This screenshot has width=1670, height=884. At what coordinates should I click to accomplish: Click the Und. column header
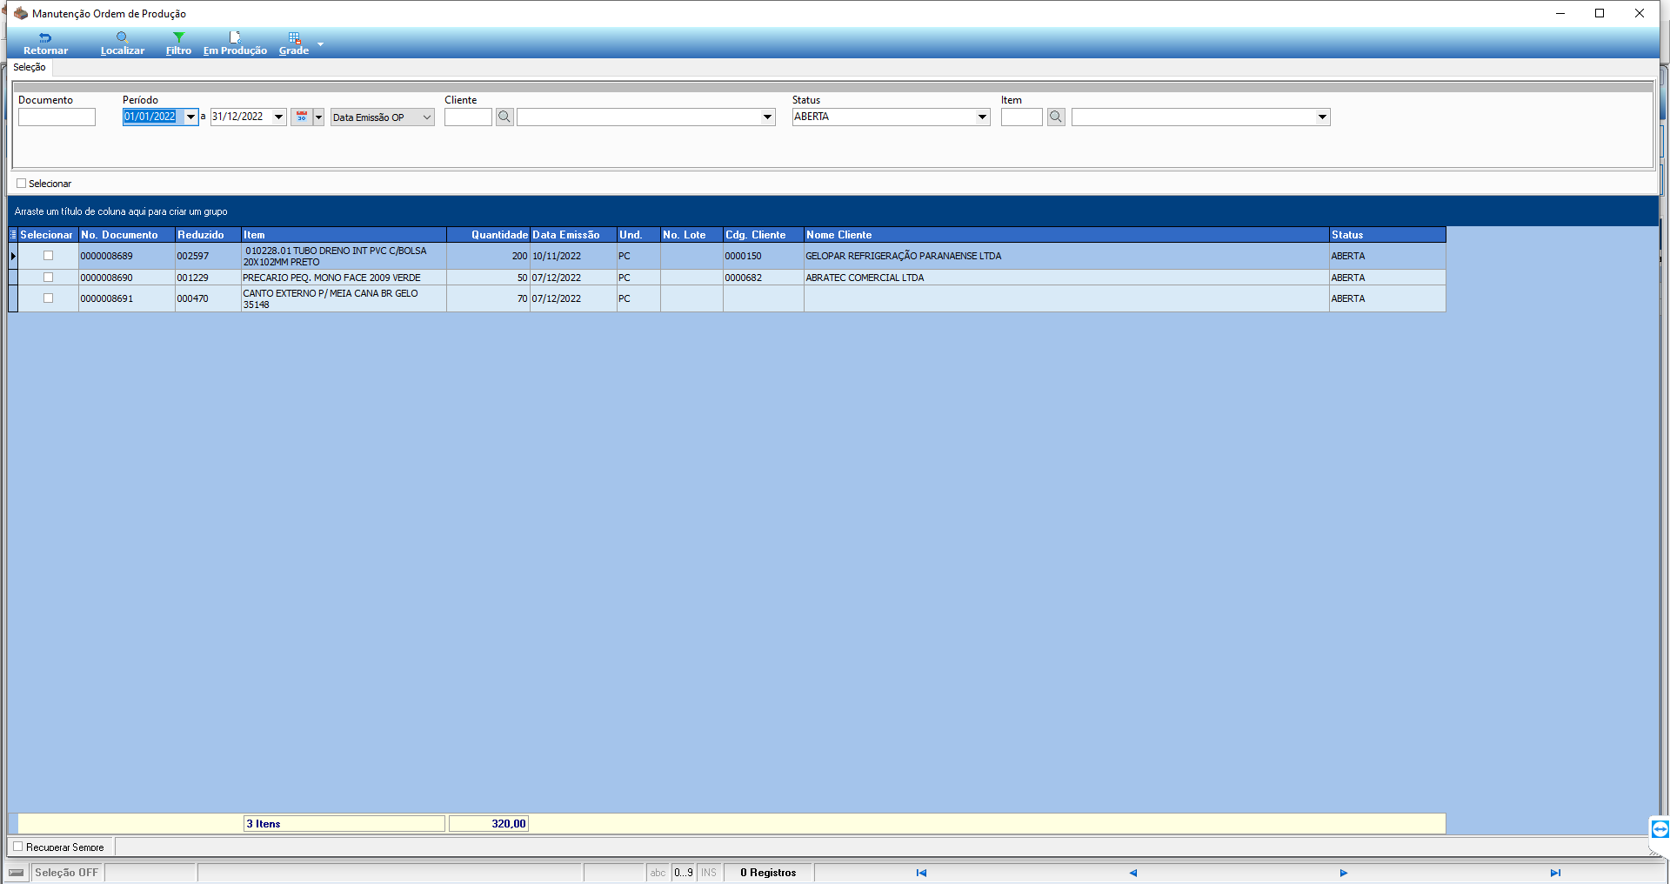pos(638,235)
